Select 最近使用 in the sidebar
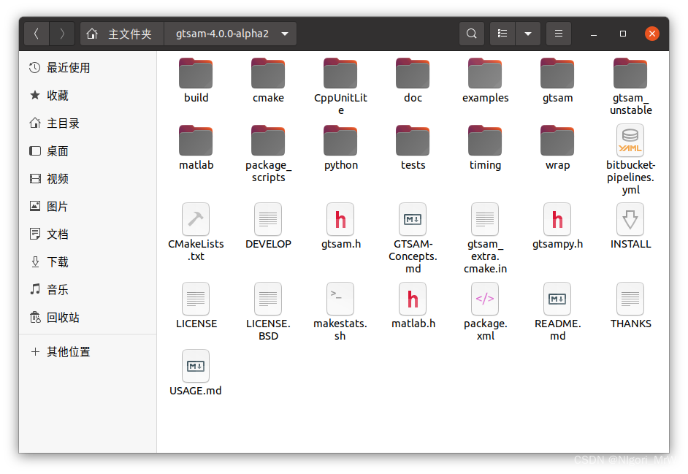 [x=88, y=68]
